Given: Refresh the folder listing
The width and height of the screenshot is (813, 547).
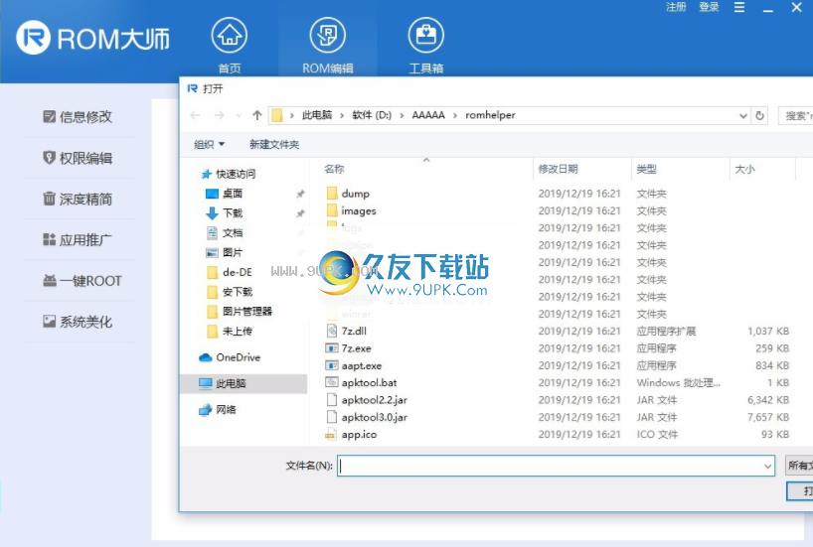Looking at the screenshot, I should point(759,115).
